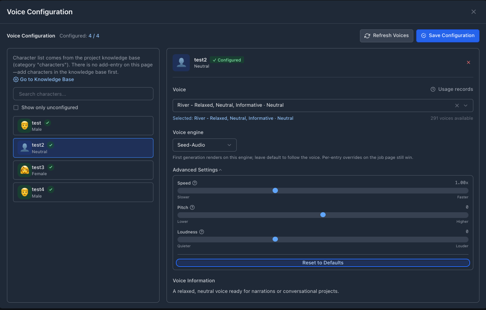Show the Pitch help tooltip icon
The image size is (486, 310).
[x=192, y=207]
